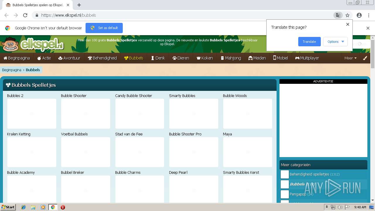This screenshot has width=375, height=211.
Task: Open the file explorer taskbar icon
Action: tap(33, 207)
